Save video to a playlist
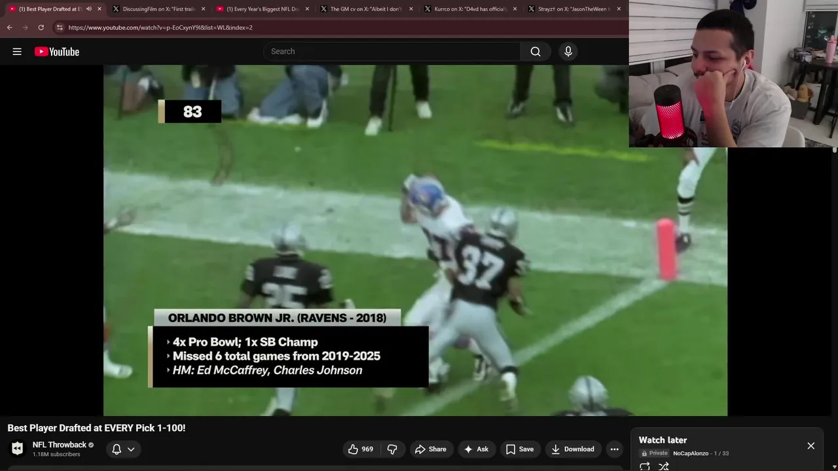Screen dimensions: 838x471 point(520,449)
